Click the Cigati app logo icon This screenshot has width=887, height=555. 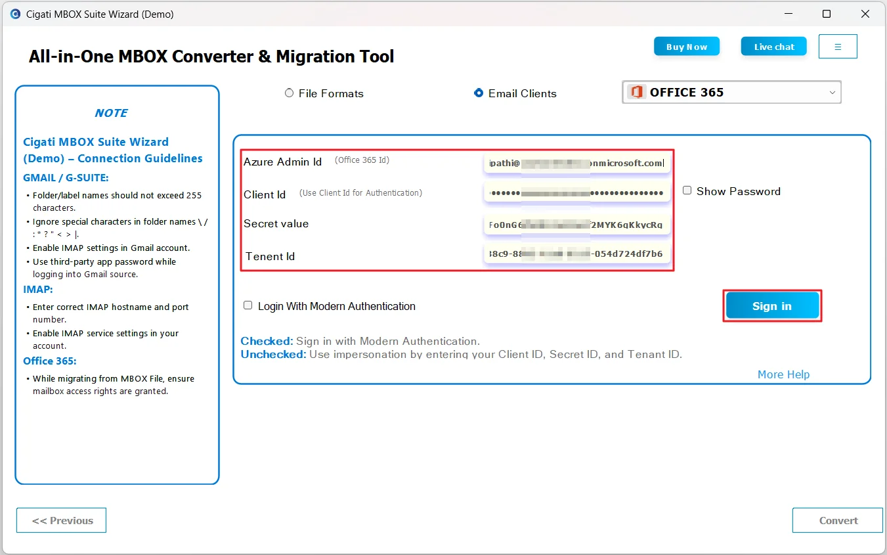[x=15, y=14]
